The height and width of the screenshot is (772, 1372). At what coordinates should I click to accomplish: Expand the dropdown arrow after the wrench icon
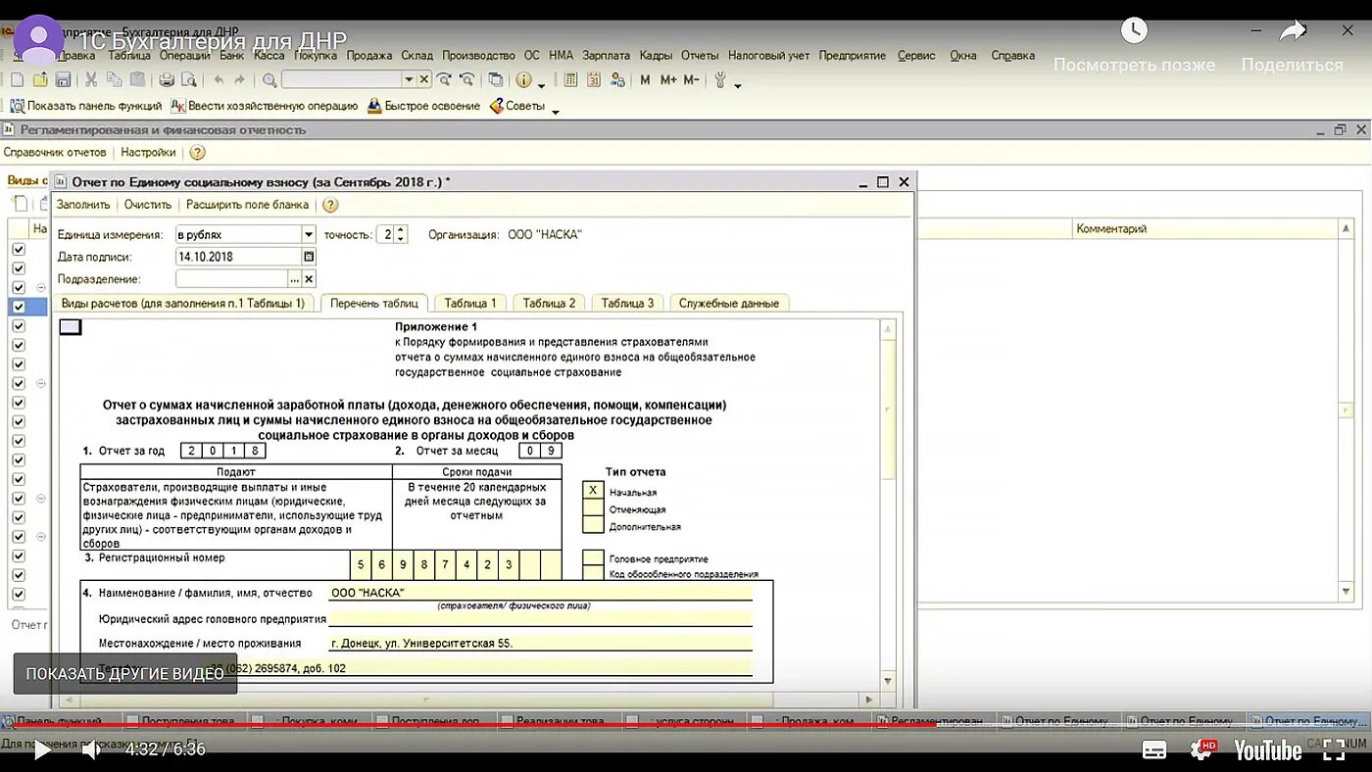click(737, 86)
